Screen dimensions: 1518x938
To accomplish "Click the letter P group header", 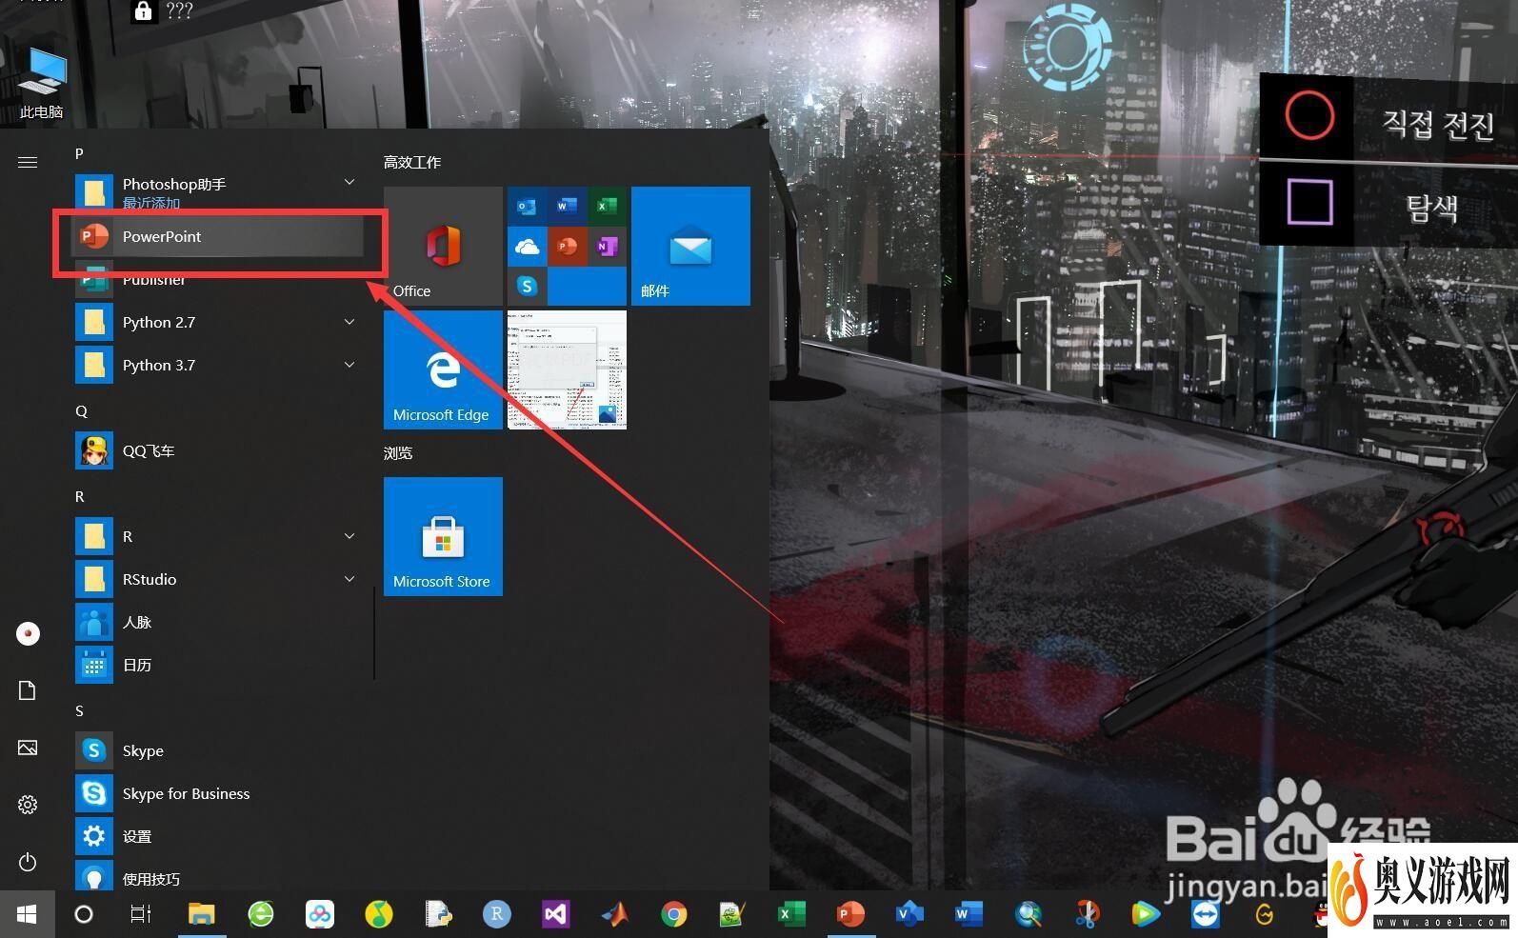I will point(79,153).
